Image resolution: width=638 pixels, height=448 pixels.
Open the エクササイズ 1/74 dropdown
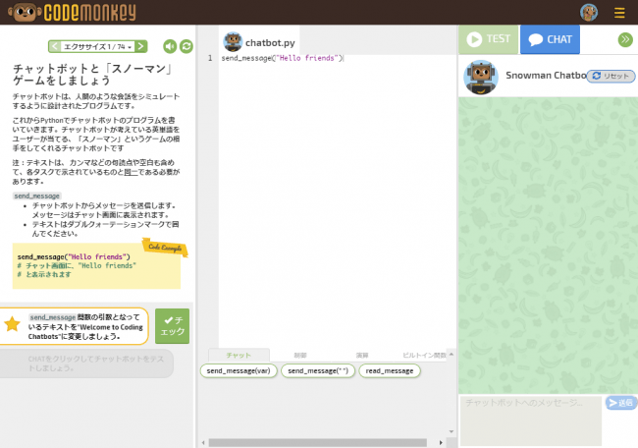point(98,46)
